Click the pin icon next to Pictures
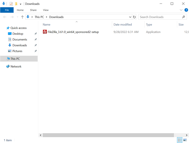 tap(35, 51)
